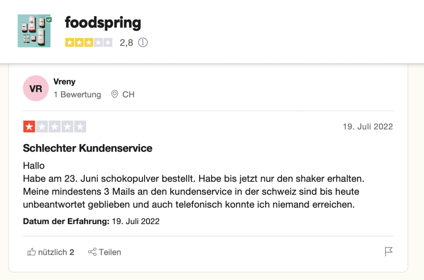Click the review date 19. Juli 2022
424x280 pixels.
click(368, 127)
